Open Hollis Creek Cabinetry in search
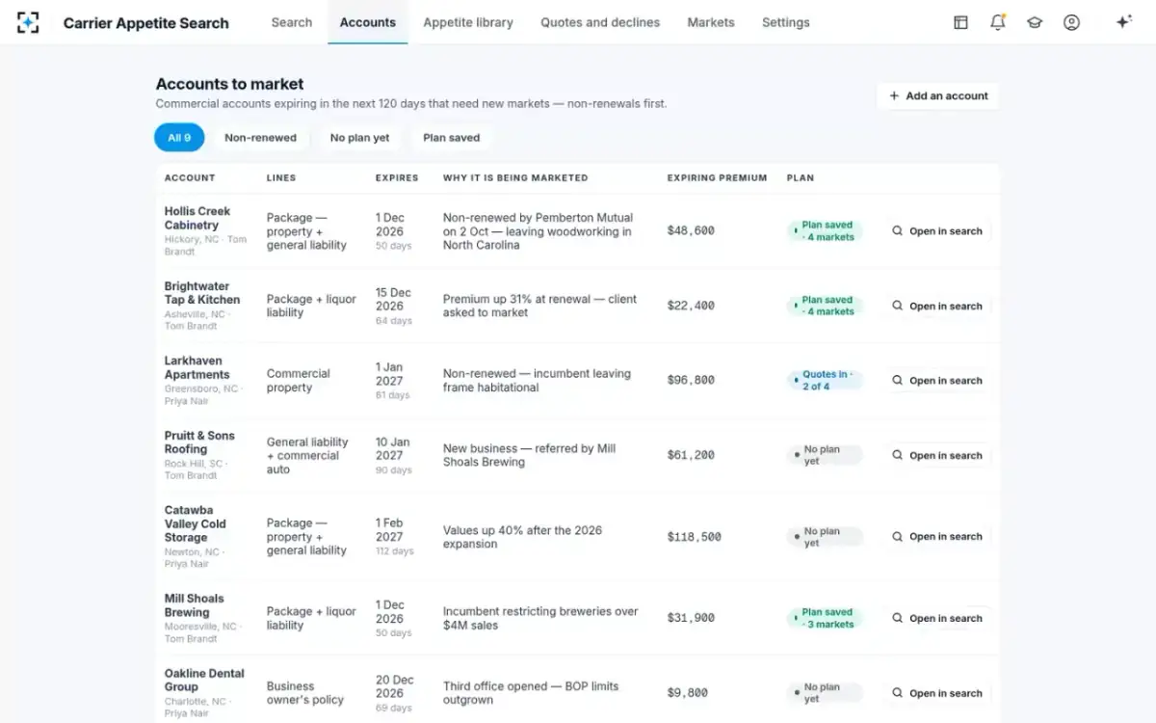The width and height of the screenshot is (1156, 723). [937, 231]
